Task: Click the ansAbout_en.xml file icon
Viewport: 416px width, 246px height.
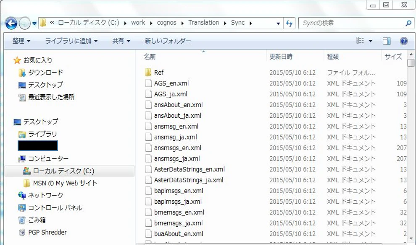Action: 148,105
